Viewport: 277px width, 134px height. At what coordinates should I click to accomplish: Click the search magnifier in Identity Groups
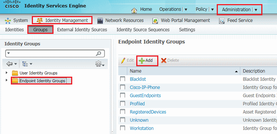[x=98, y=53]
